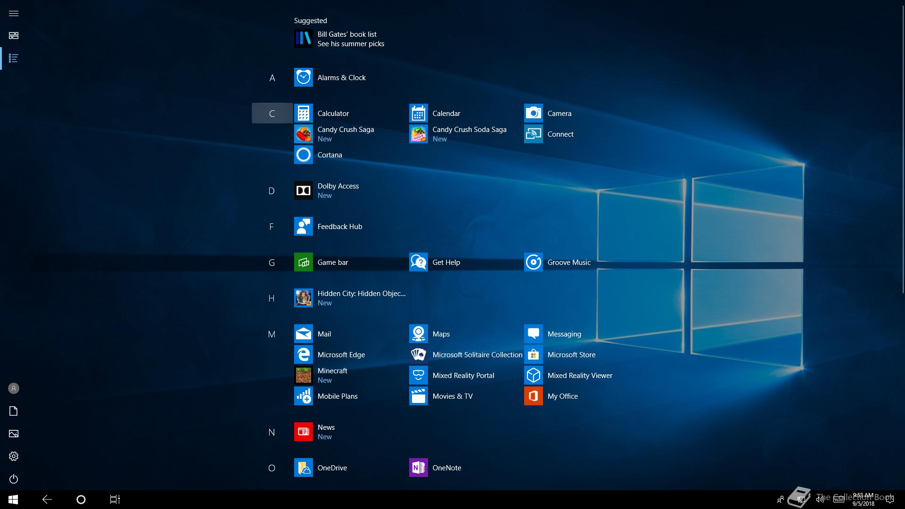Open the user account button
This screenshot has height=509, width=905.
pos(14,388)
